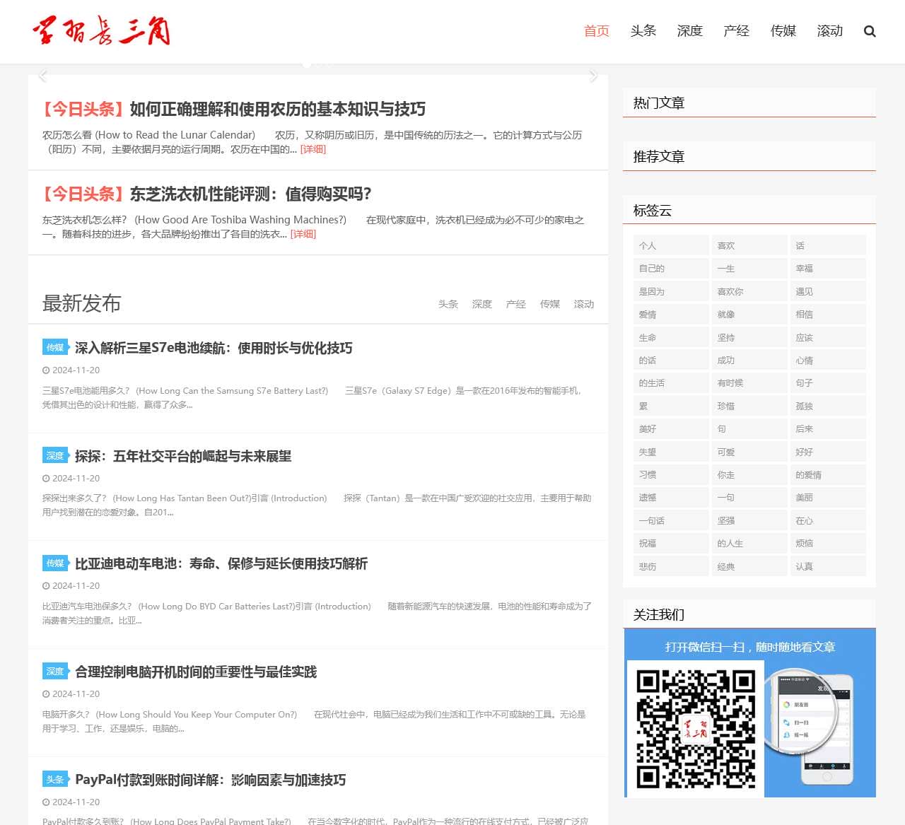
Task: Go to previous carousel slide arrow
Action: click(x=43, y=75)
